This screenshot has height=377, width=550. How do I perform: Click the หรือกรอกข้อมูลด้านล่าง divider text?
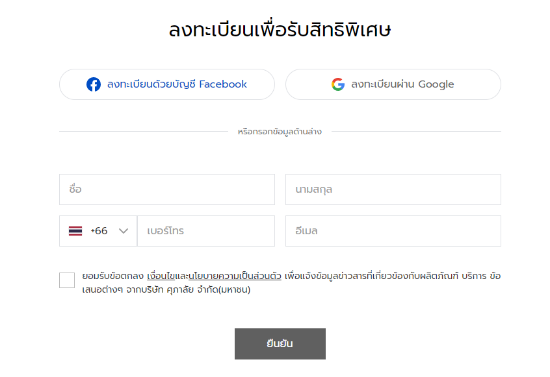(x=280, y=132)
